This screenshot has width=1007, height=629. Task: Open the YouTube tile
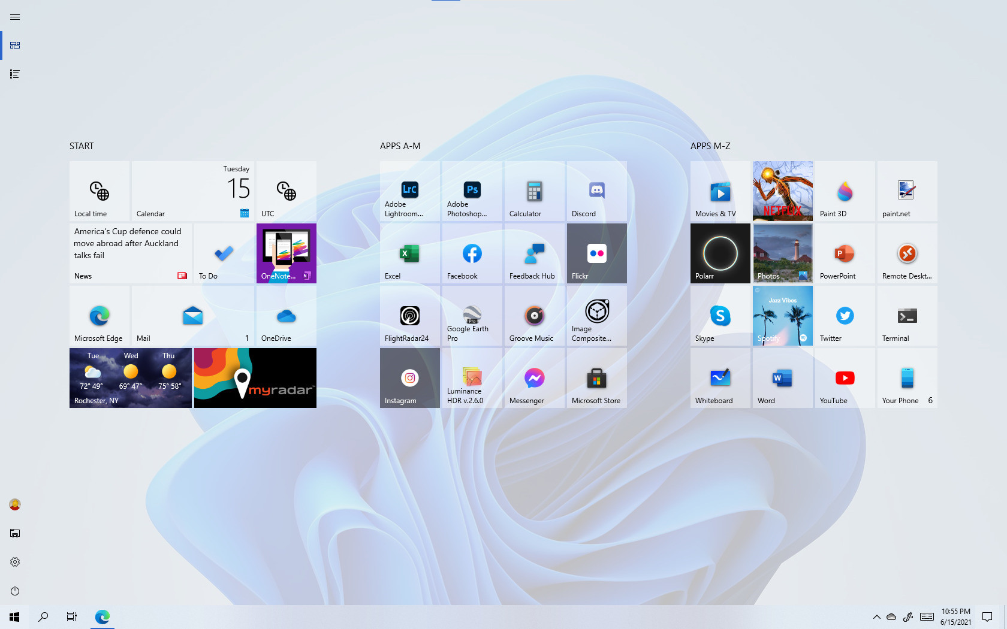pyautogui.click(x=845, y=378)
